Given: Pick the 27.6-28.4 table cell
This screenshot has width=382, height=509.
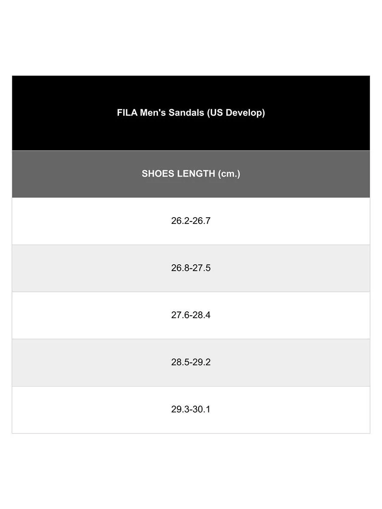Looking at the screenshot, I should pos(191,315).
